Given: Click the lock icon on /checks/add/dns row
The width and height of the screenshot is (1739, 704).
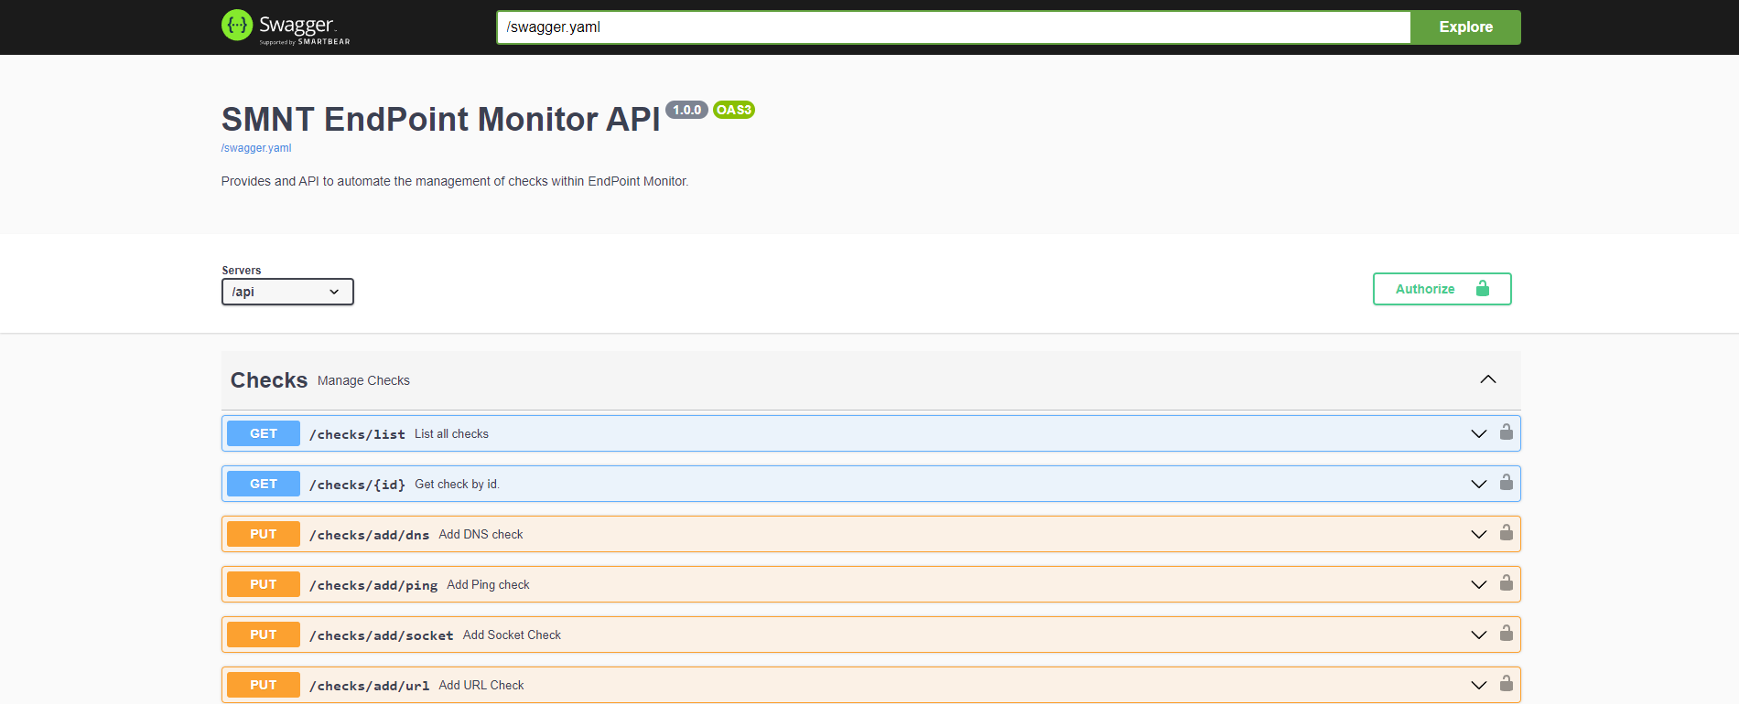Looking at the screenshot, I should 1506,533.
